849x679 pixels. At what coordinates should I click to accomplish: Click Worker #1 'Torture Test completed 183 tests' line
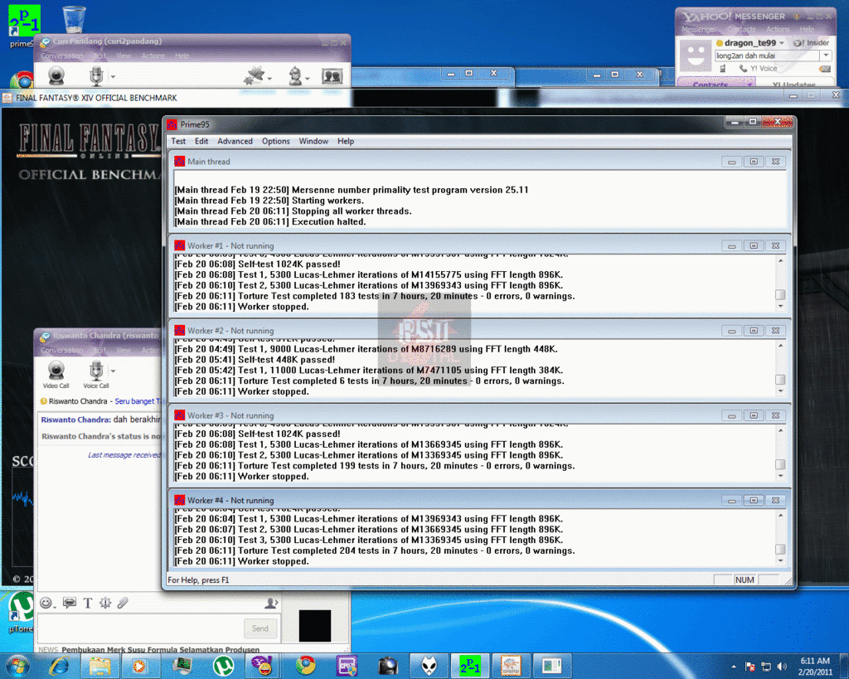click(x=374, y=296)
